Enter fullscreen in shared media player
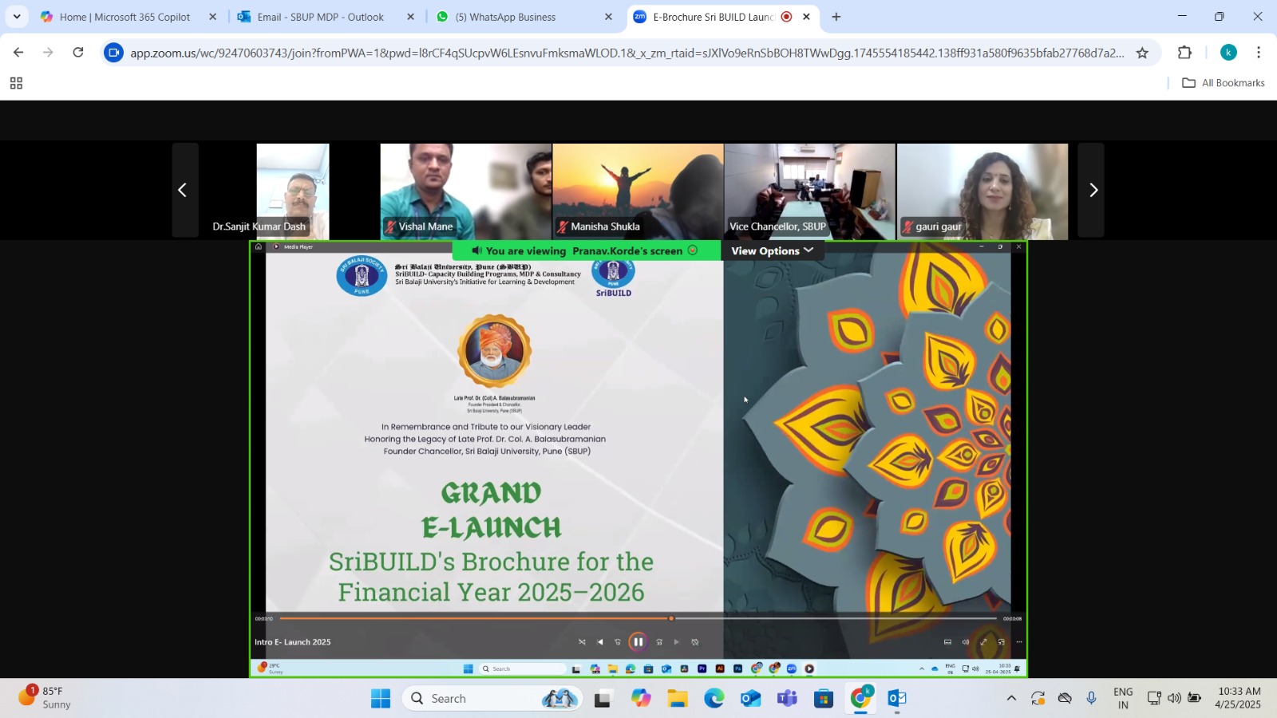This screenshot has width=1277, height=718. coord(983,641)
